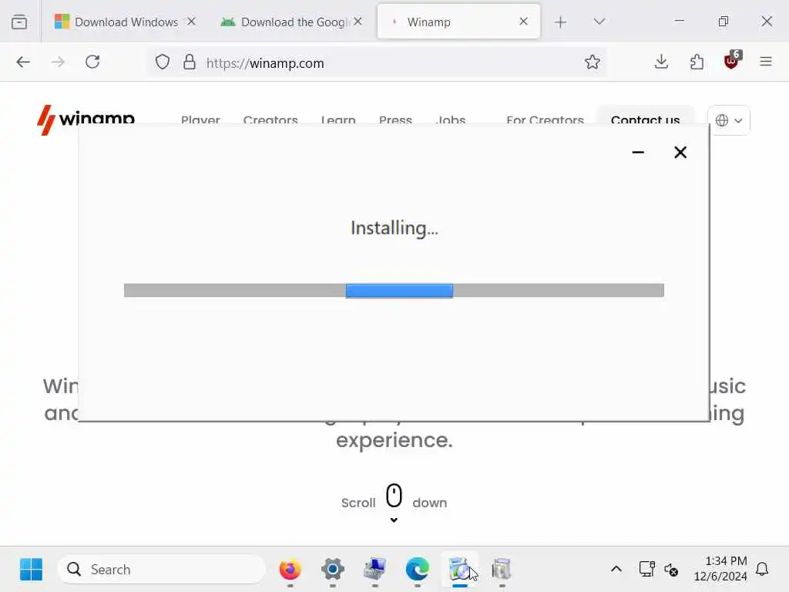The image size is (789, 592).
Task: Open the clock showing 1:34 PM
Action: pos(720,568)
